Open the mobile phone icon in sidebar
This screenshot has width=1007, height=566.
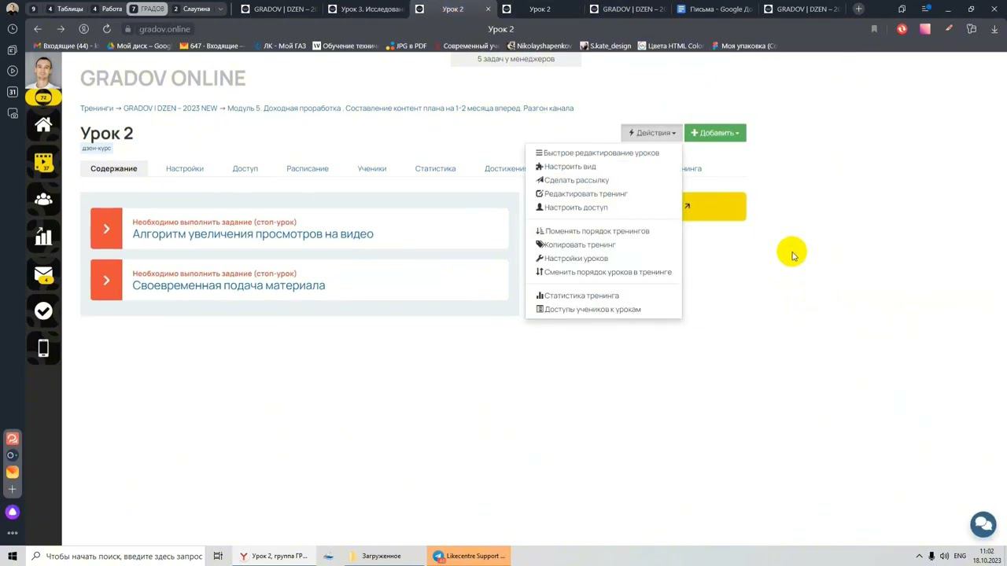point(43,348)
